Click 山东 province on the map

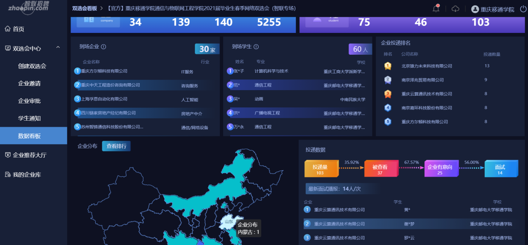point(229,222)
